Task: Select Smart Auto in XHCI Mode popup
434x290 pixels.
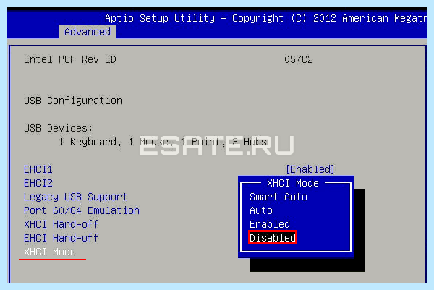Action: pyautogui.click(x=278, y=197)
